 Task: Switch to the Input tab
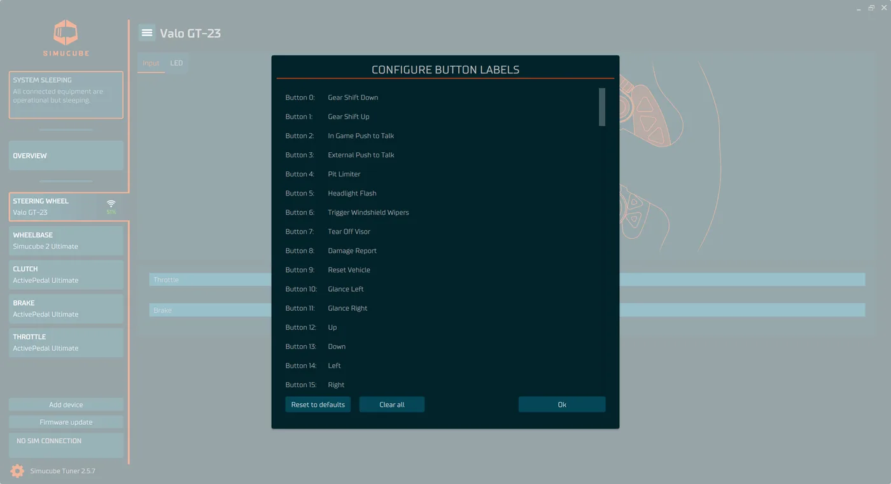click(x=151, y=63)
